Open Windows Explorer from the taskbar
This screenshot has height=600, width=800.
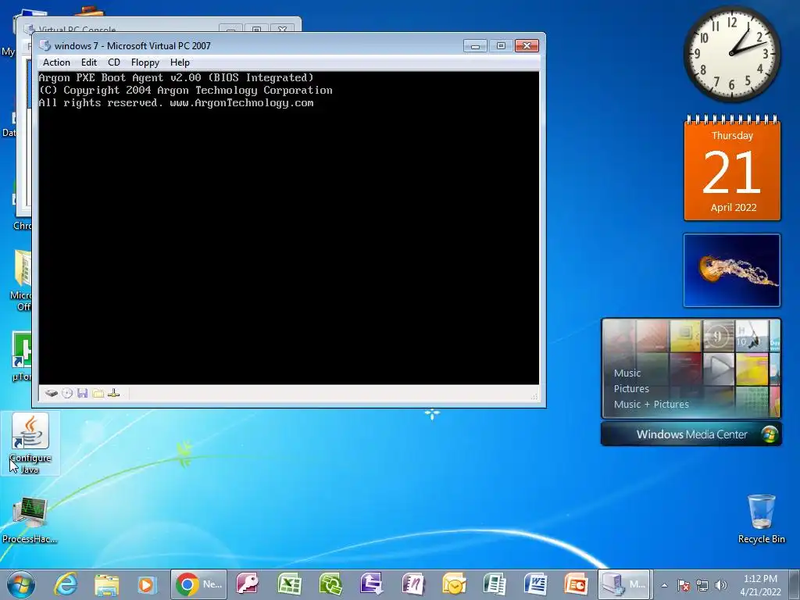pos(106,584)
